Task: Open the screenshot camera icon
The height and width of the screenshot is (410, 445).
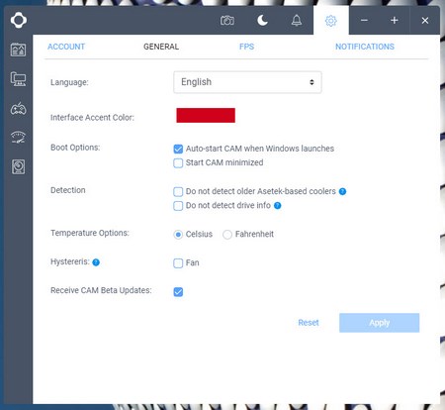Action: click(x=227, y=21)
